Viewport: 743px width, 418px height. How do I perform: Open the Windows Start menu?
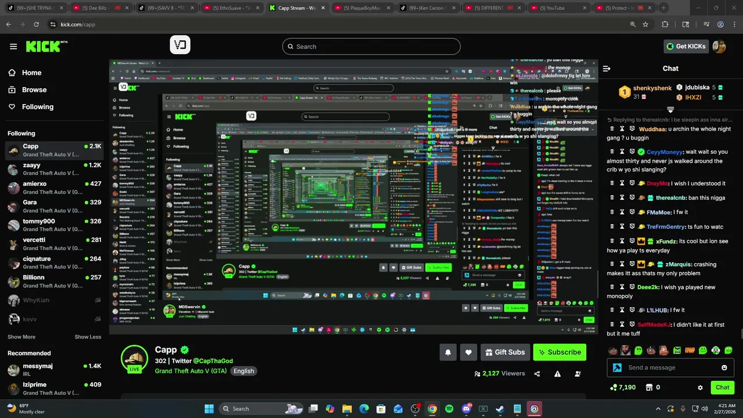click(209, 409)
